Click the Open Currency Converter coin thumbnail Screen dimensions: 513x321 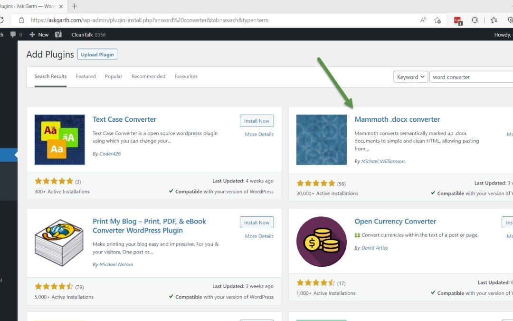tap(321, 242)
